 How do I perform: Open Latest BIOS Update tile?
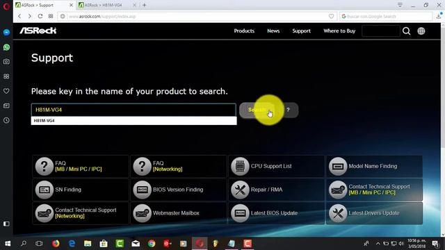pyautogui.click(x=276, y=213)
